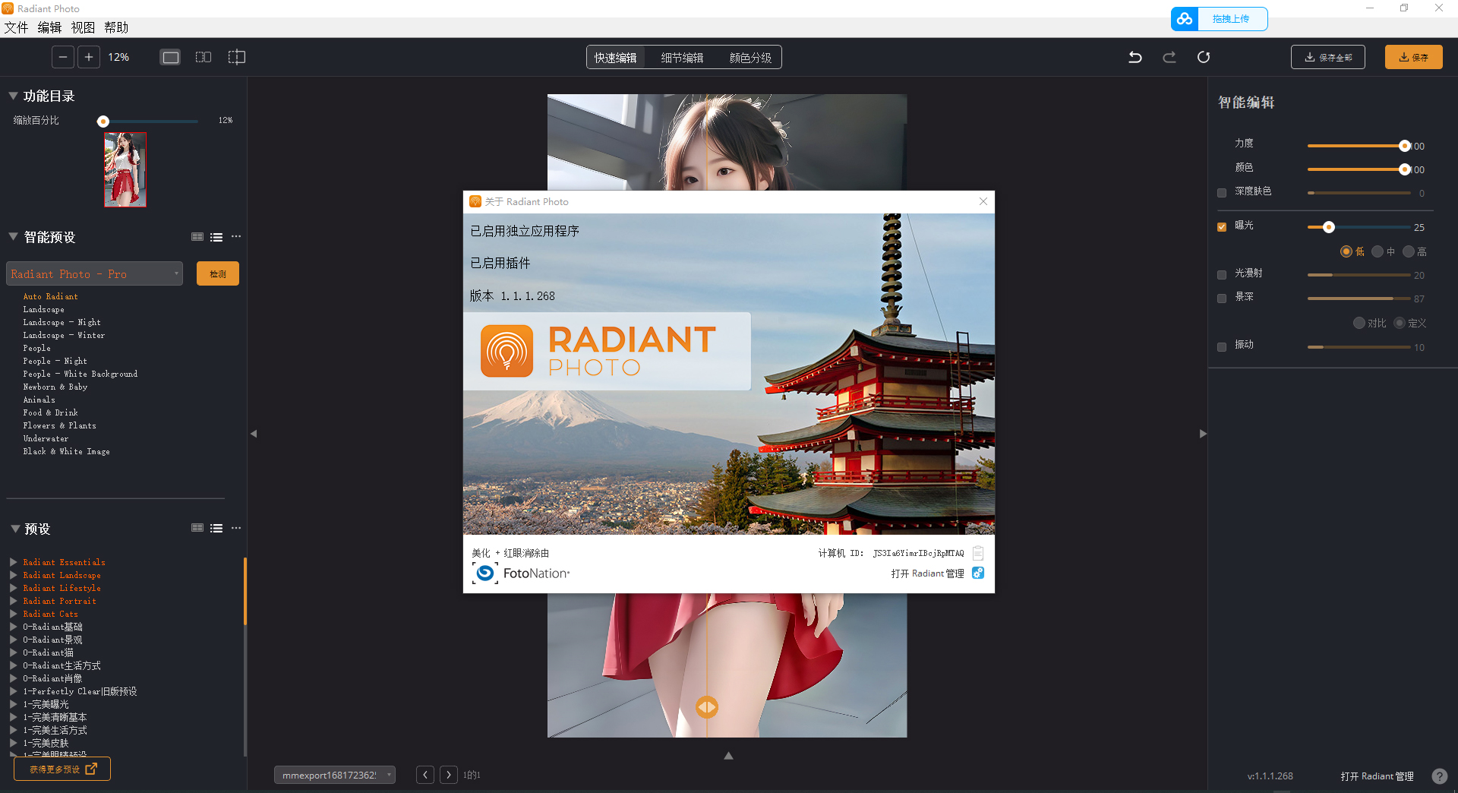Collapse the left panel arrow
The width and height of the screenshot is (1458, 793).
point(254,434)
